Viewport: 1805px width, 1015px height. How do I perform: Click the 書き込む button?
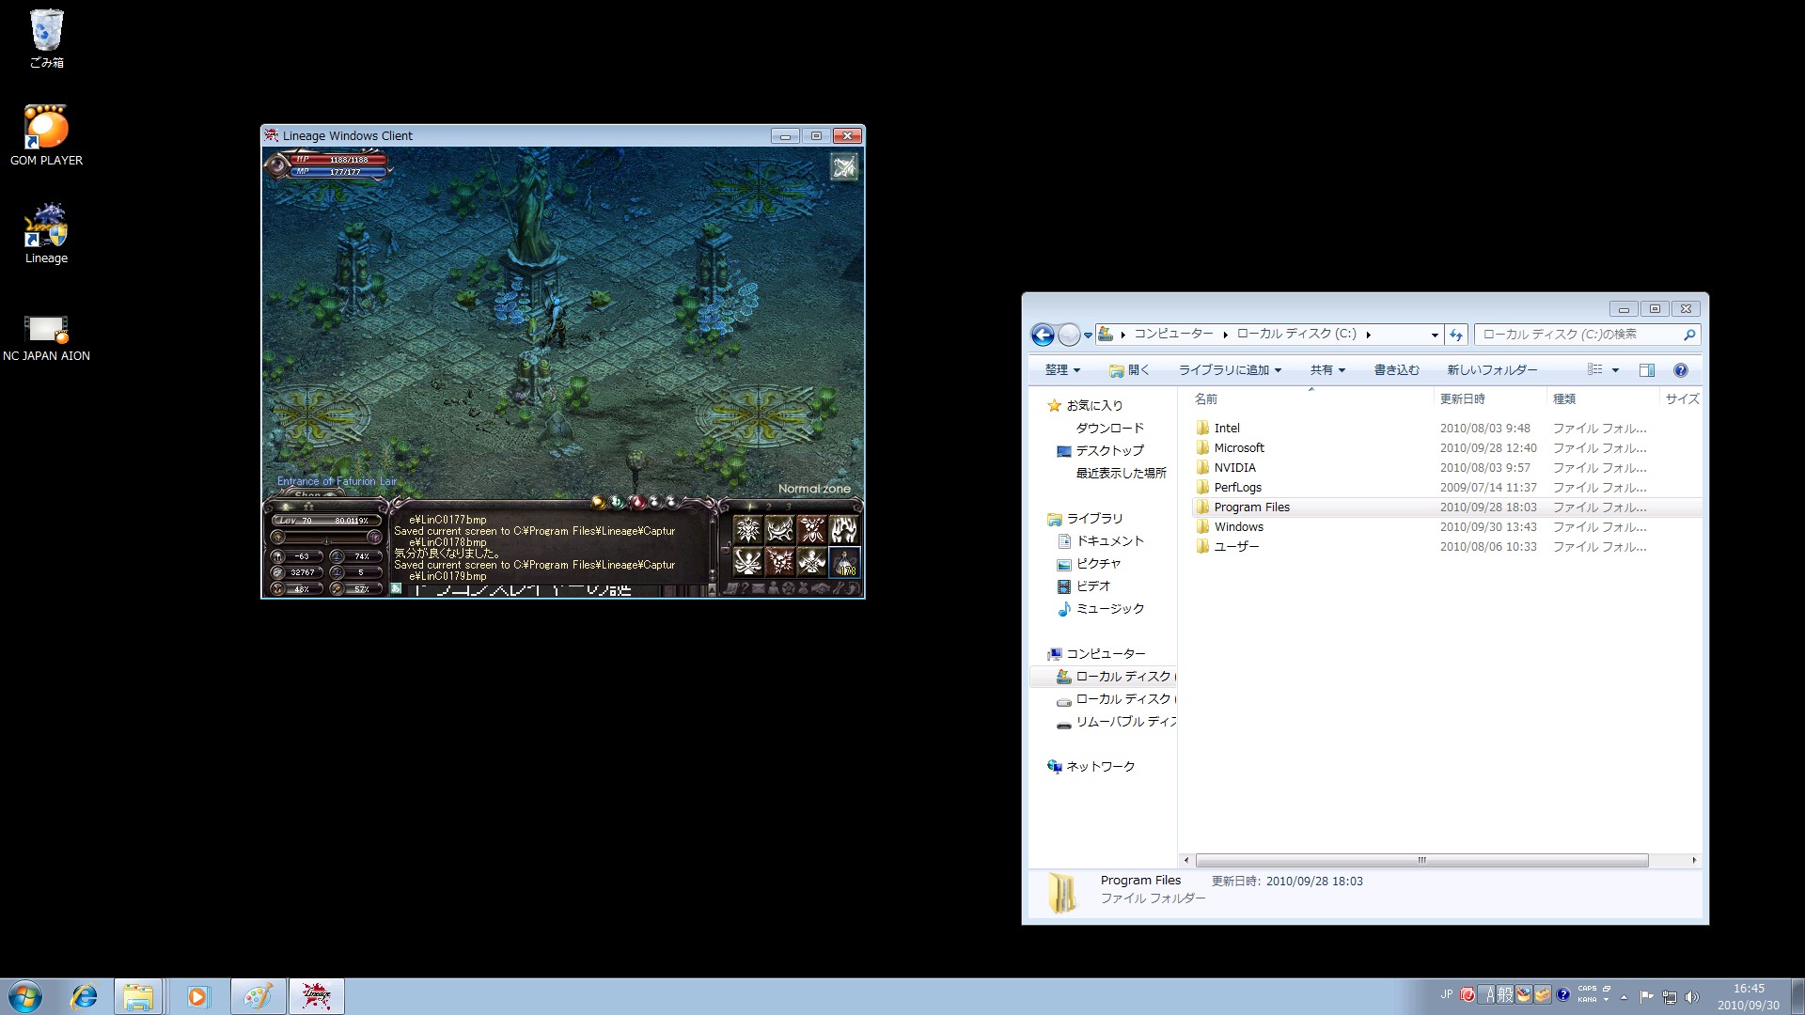[x=1396, y=370]
